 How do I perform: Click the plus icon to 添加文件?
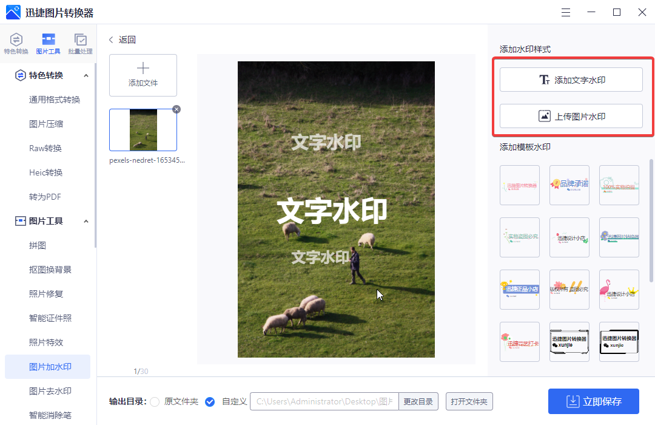pyautogui.click(x=143, y=69)
